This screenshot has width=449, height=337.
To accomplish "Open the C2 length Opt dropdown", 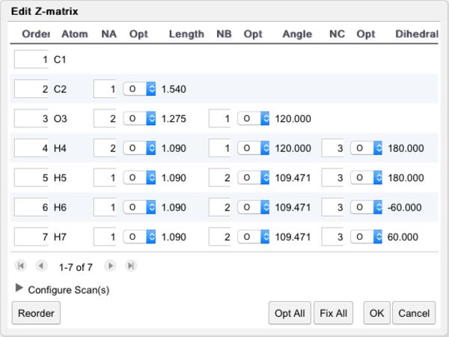I will click(x=139, y=89).
